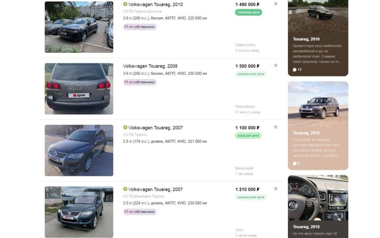380x238 pixels.
Task: Click owner badge icon on Touareg 2008 listing
Action: click(127, 82)
